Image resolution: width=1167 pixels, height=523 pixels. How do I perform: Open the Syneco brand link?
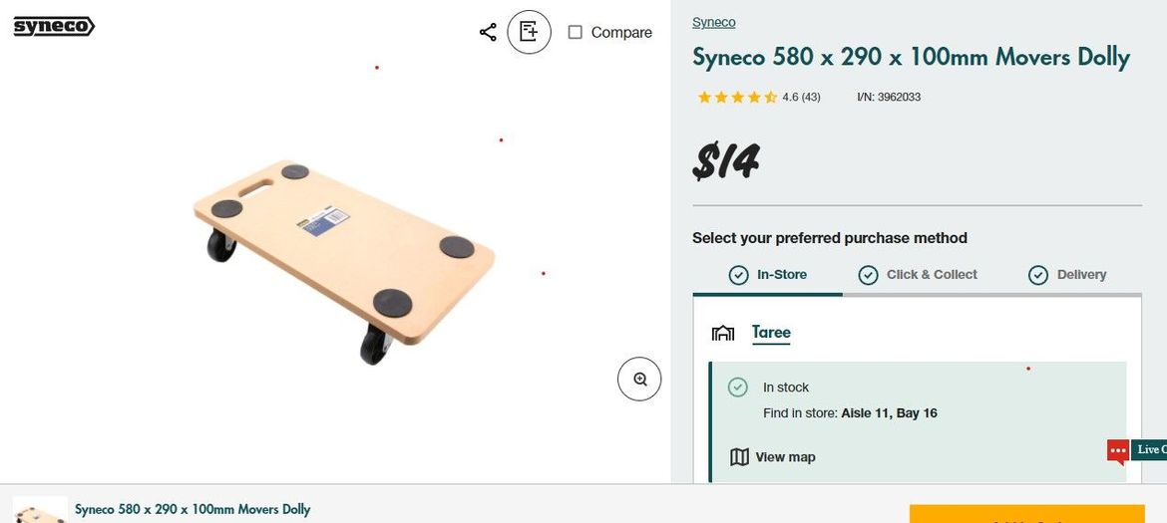click(x=713, y=22)
